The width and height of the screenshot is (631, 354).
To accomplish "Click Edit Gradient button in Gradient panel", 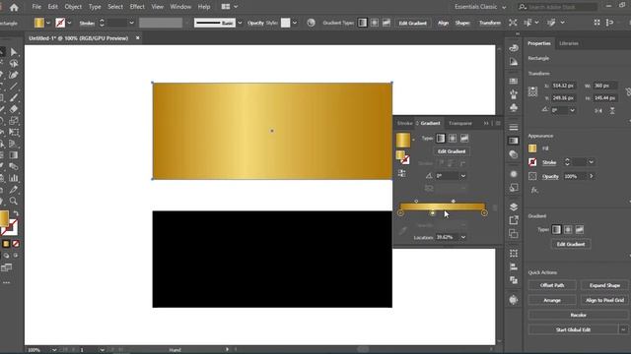I will [452, 151].
